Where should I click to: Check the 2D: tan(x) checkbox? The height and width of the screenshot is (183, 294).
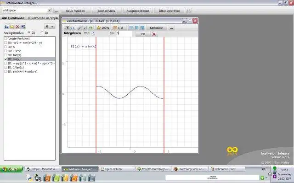[x=6, y=55]
